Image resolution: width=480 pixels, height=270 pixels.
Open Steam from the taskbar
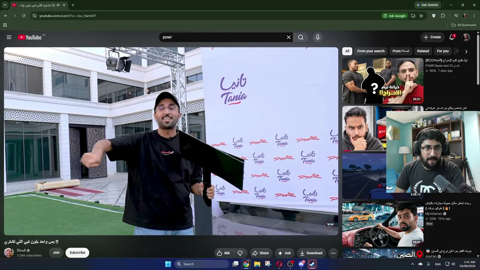tap(312, 264)
